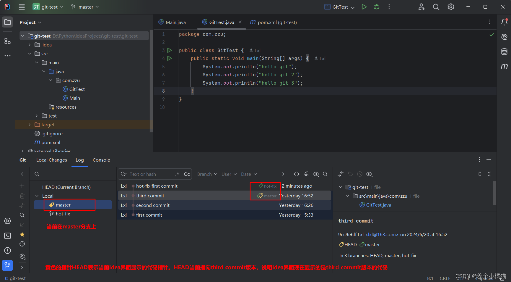The image size is (511, 282).
Task: Close the GitTest.java tab
Action: pyautogui.click(x=240, y=22)
